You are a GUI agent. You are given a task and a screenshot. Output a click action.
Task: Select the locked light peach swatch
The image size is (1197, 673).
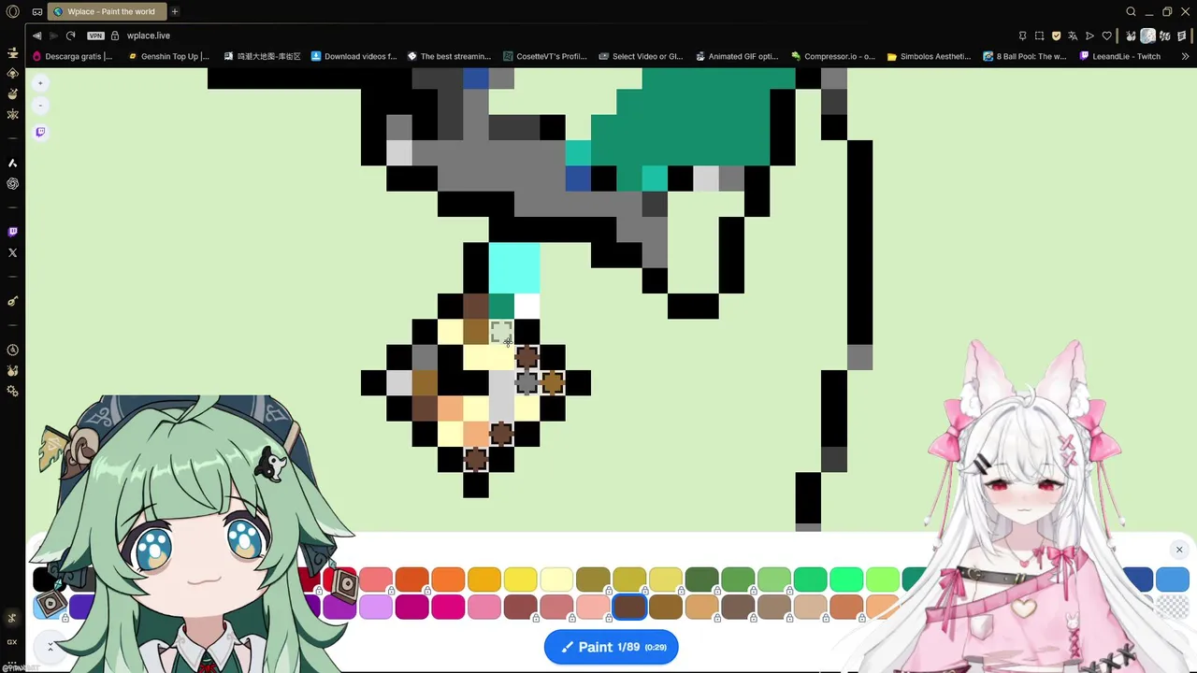tap(592, 607)
